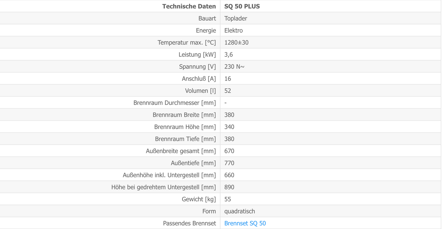The width and height of the screenshot is (442, 229).
Task: Click the Leistung [kW] label
Action: click(x=197, y=54)
